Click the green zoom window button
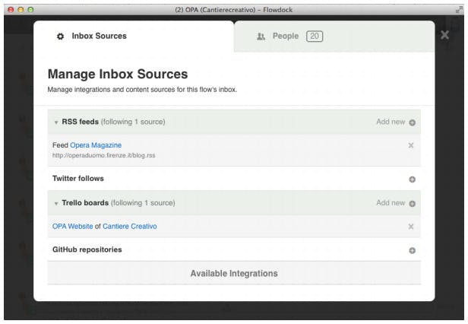The image size is (468, 324). [30, 10]
